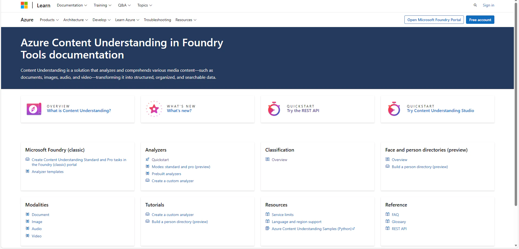
Task: Click the Classification section heading
Action: 280,150
